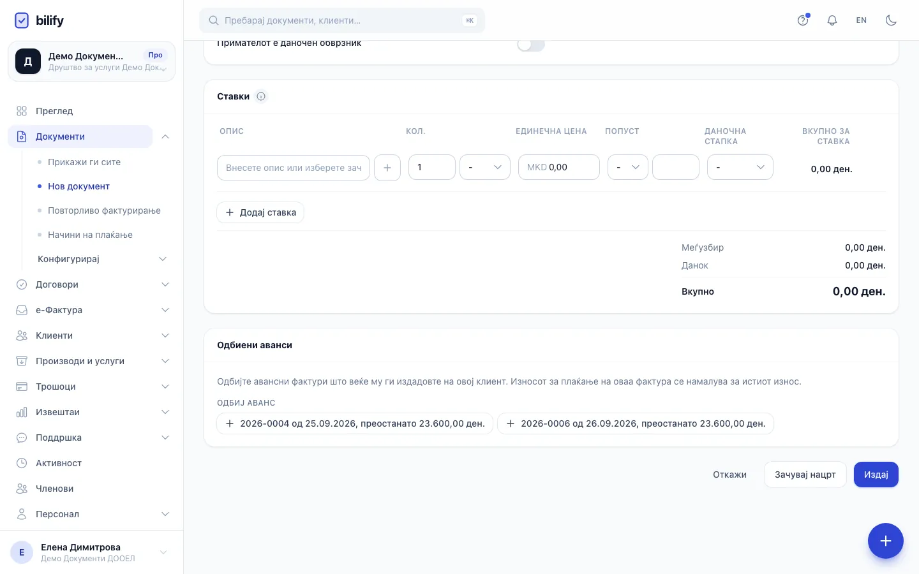Click the Производи и услуги box icon

[x=22, y=361]
